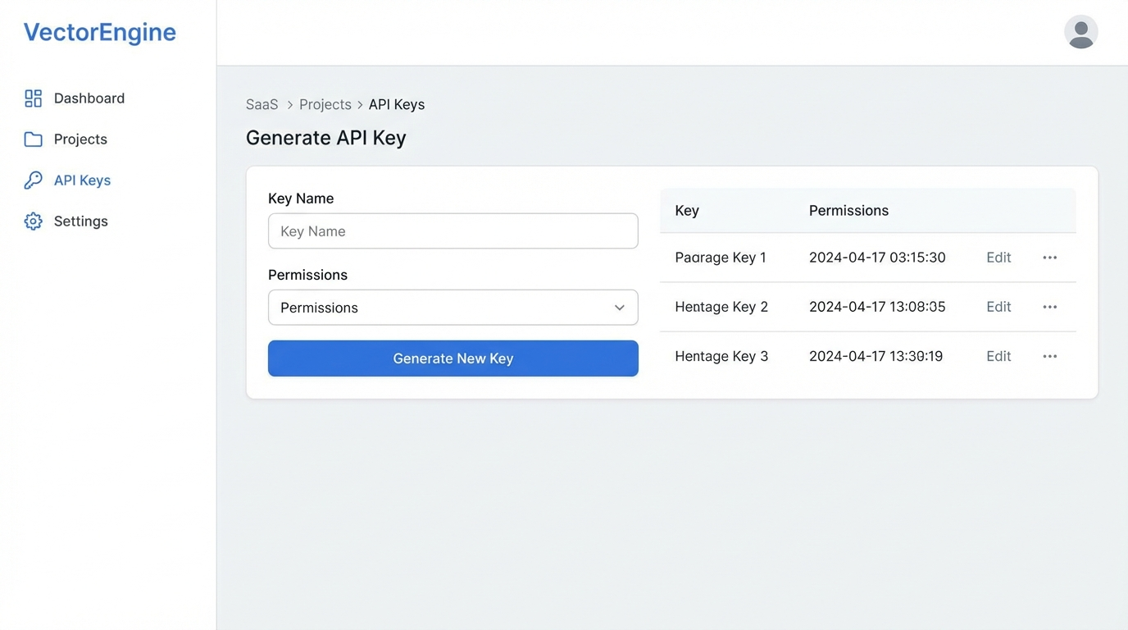This screenshot has height=630, width=1128.
Task: Open more options for Hentage Key 3
Action: pos(1049,356)
